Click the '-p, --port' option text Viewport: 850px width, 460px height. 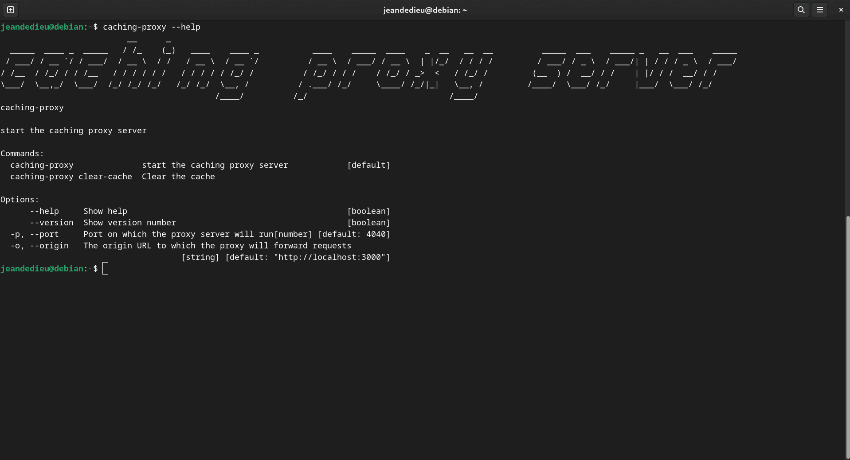click(35, 234)
